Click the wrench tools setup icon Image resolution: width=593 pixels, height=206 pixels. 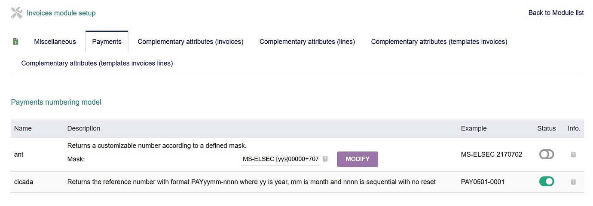coord(16,13)
